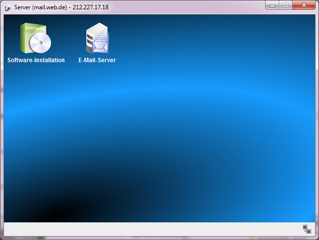
Task: Open the Software-Installation CD box icon
Action: point(36,38)
